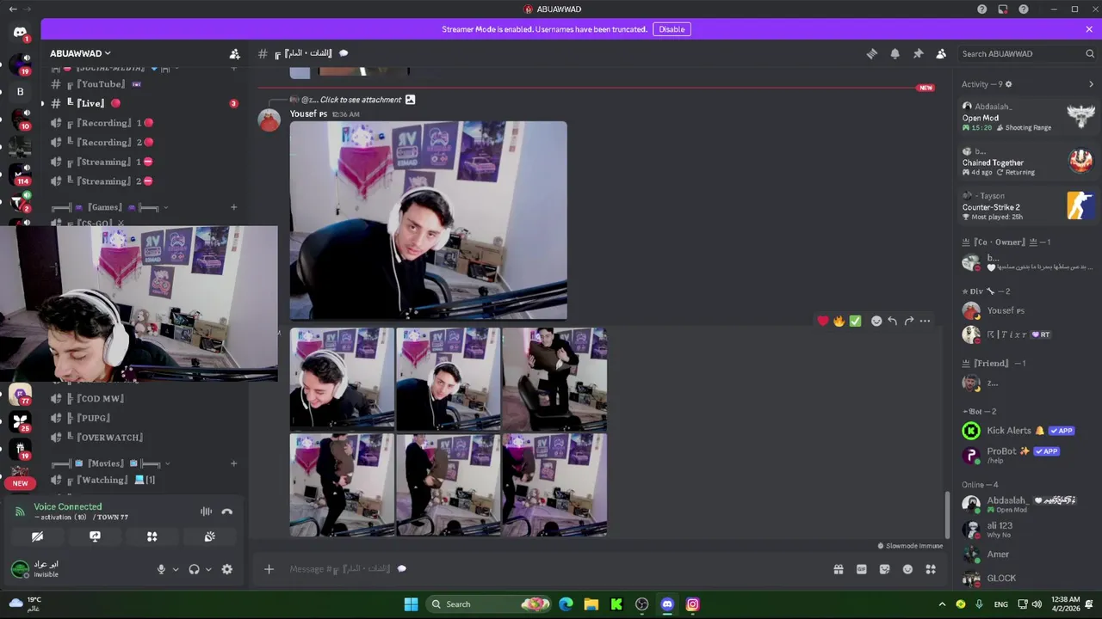
Task: Start an activity from voice panel
Action: [x=152, y=536]
